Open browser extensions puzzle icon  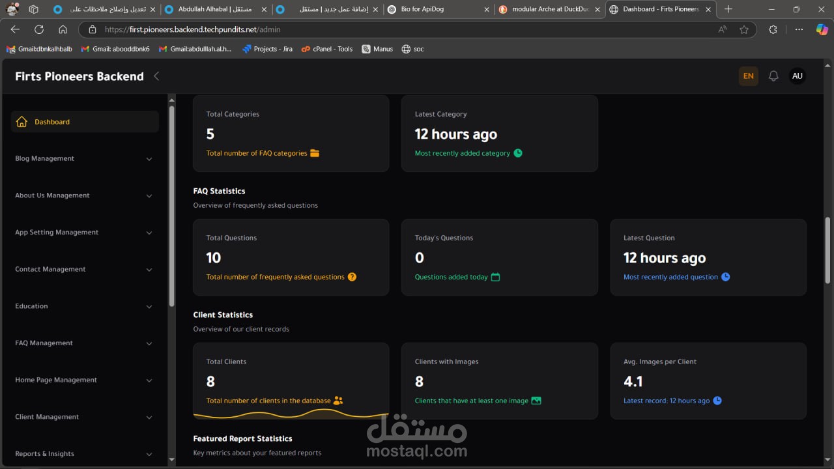pyautogui.click(x=773, y=29)
